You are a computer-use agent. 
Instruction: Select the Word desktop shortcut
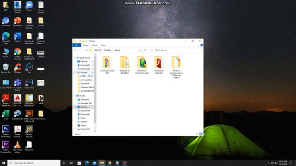click(x=18, y=37)
